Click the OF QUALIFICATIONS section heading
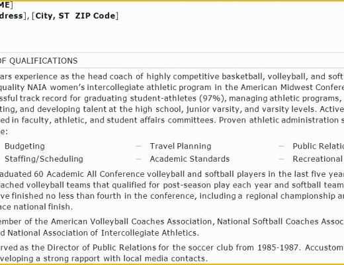This screenshot has height=265, width=344. (39, 61)
